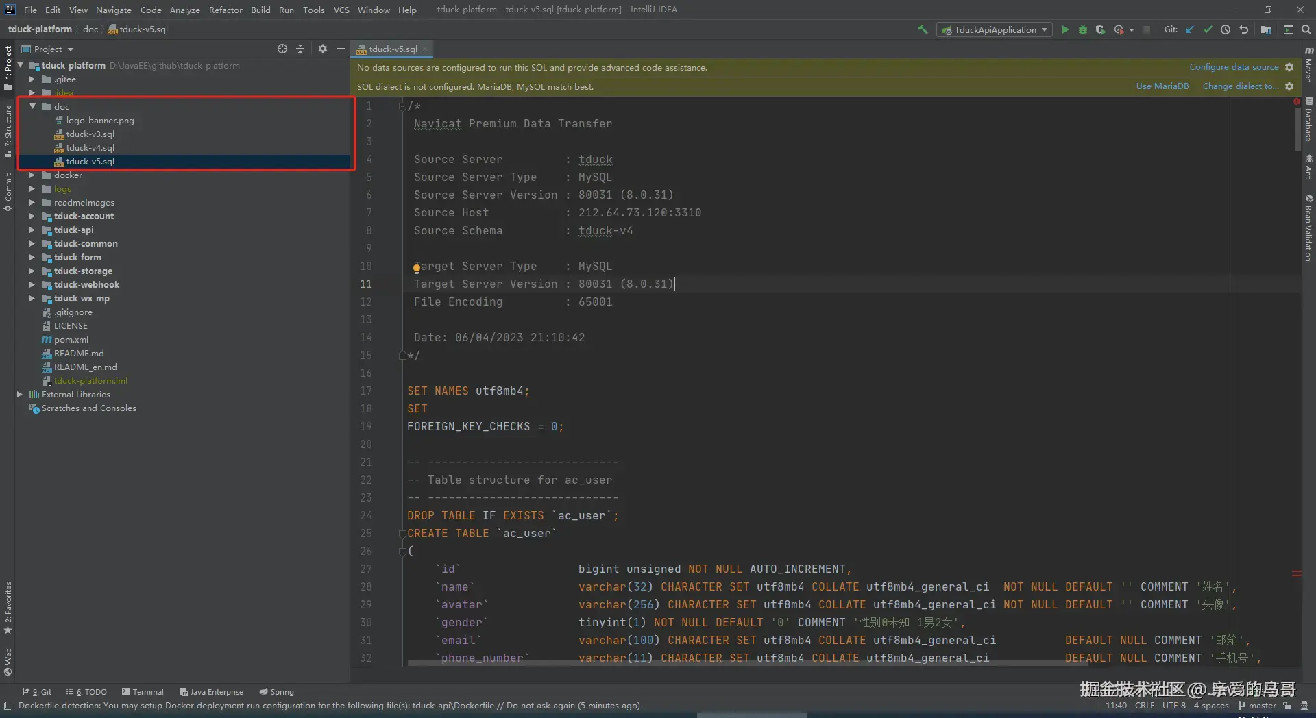
Task: Commit changes with Git checkmark icon
Action: 1208,29
